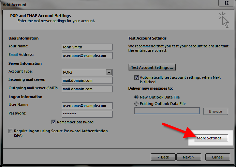Click the User Name input field
This screenshot has height=167, width=236.
87,106
